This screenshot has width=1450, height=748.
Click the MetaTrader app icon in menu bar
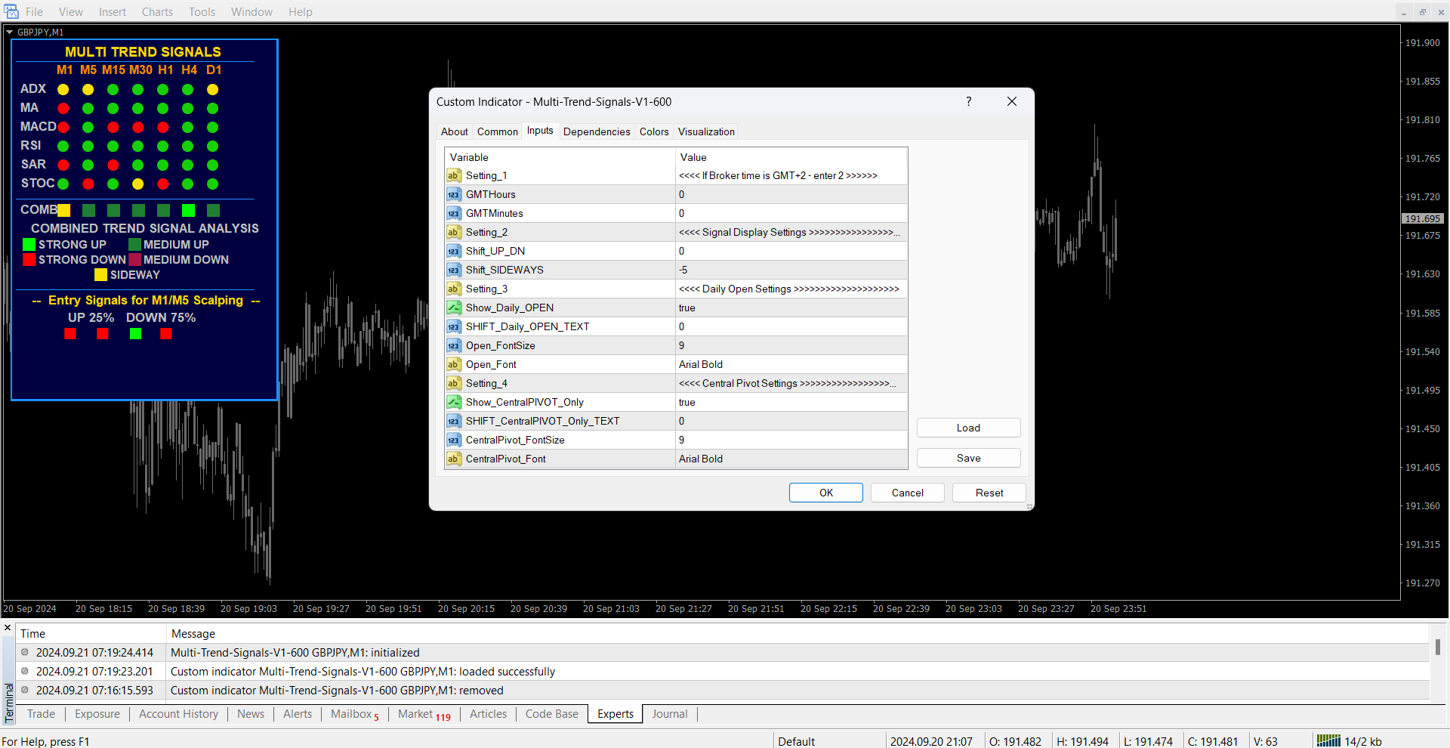[x=11, y=11]
